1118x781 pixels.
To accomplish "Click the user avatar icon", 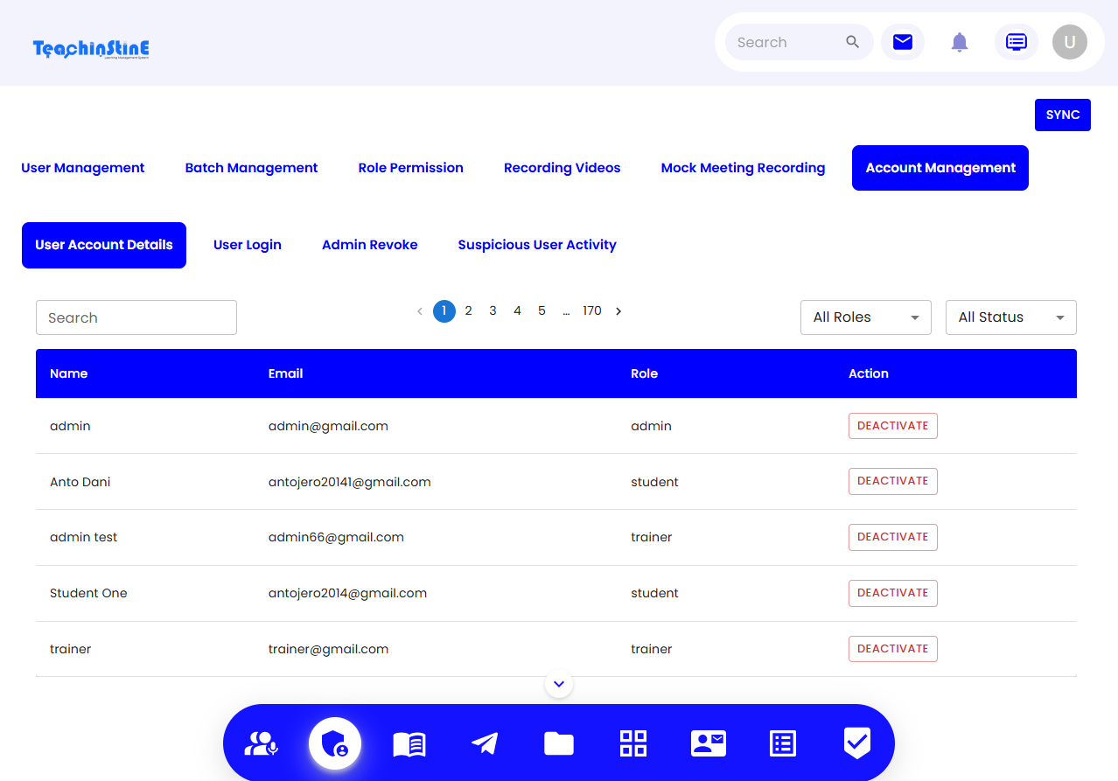I will [x=1069, y=42].
